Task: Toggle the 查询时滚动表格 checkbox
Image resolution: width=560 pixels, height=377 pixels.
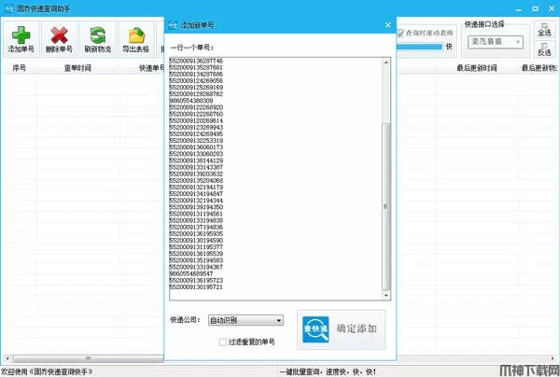Action: (400, 34)
